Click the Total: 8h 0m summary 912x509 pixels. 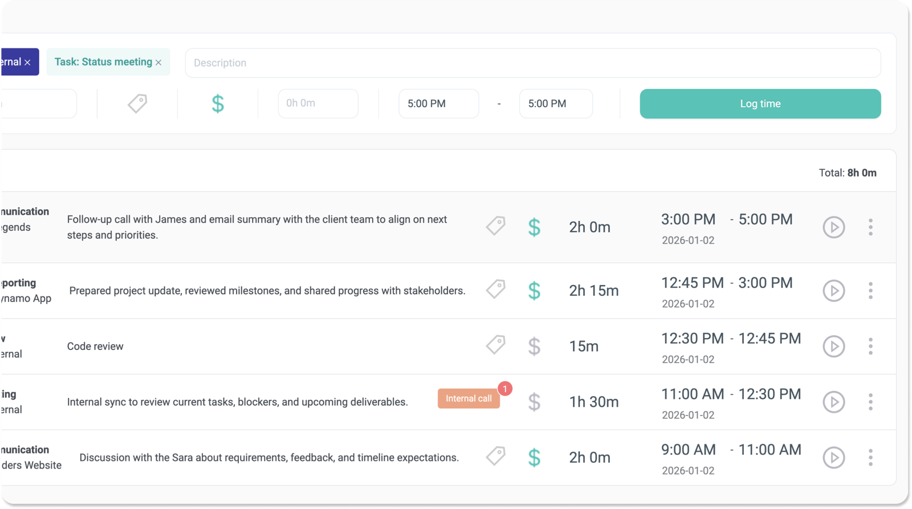pos(848,173)
